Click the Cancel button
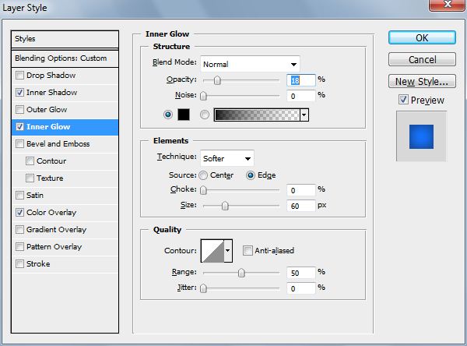This screenshot has height=346, width=467. pyautogui.click(x=422, y=60)
